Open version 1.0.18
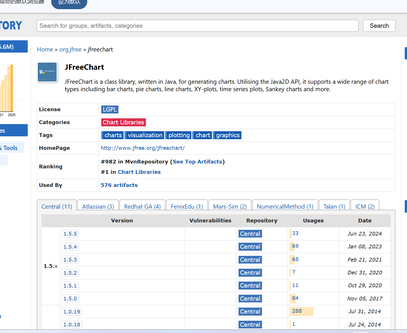 click(x=72, y=325)
